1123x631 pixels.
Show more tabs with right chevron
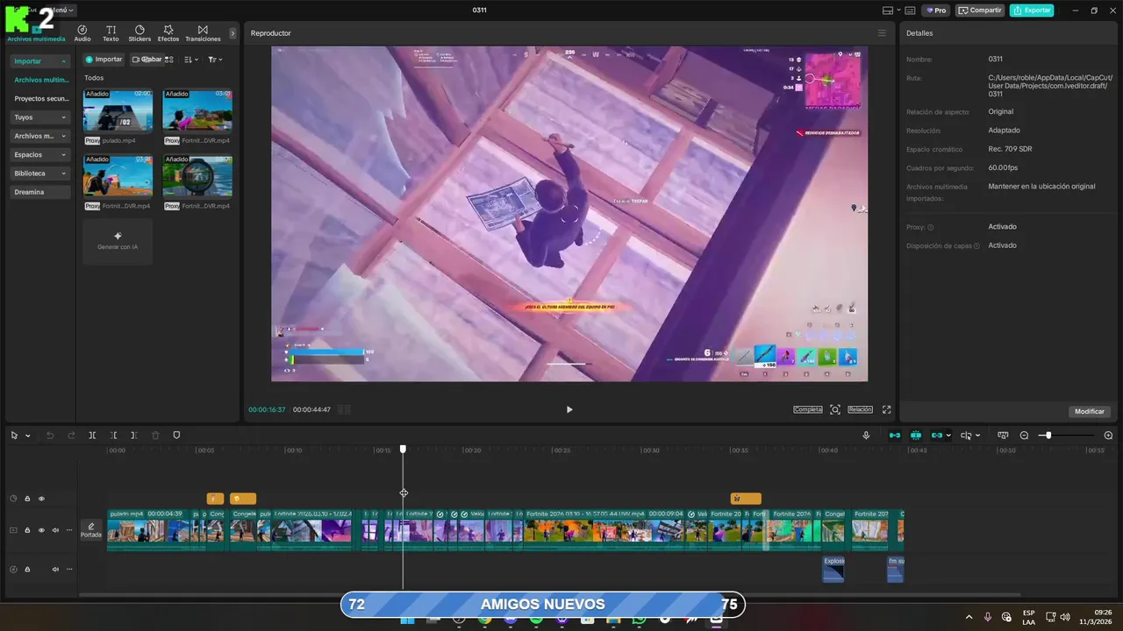click(232, 33)
